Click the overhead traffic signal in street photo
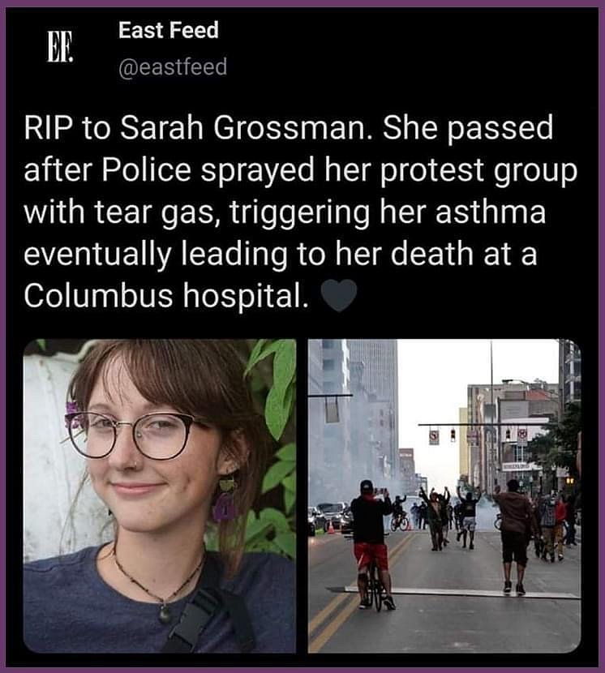Viewport: 605px width, 673px height. tap(453, 435)
